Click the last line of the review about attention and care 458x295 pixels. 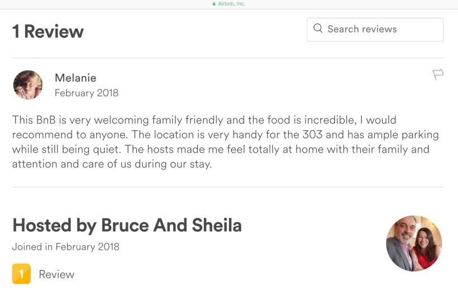pos(112,165)
